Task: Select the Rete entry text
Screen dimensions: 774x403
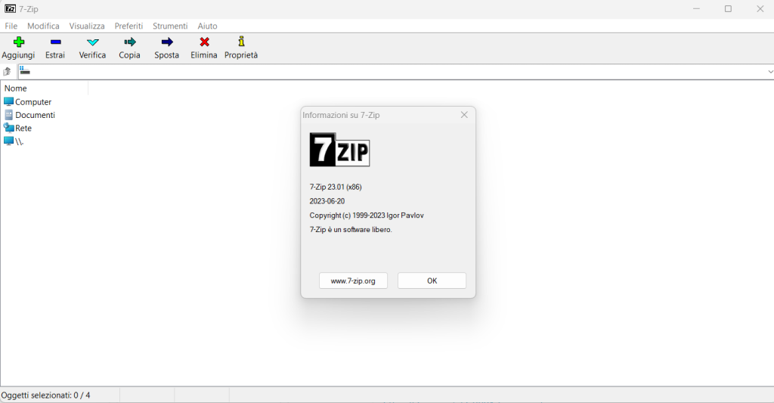Action: (x=23, y=128)
